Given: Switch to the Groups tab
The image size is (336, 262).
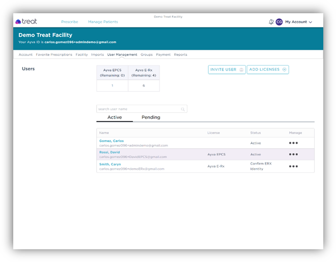Looking at the screenshot, I should [147, 55].
